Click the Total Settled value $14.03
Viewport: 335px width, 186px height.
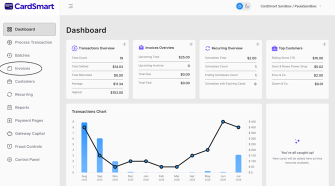click(117, 67)
